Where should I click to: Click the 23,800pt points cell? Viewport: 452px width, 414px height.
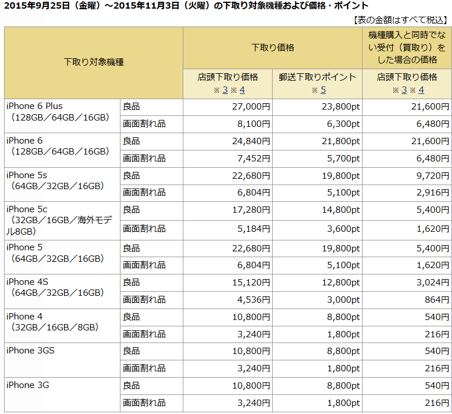tap(317, 107)
